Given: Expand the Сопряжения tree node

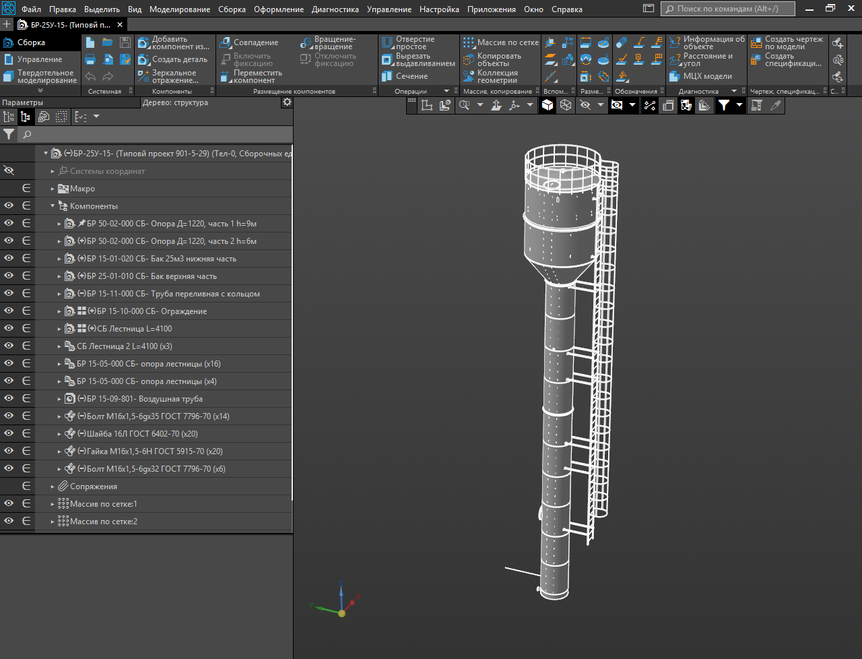Looking at the screenshot, I should [53, 487].
